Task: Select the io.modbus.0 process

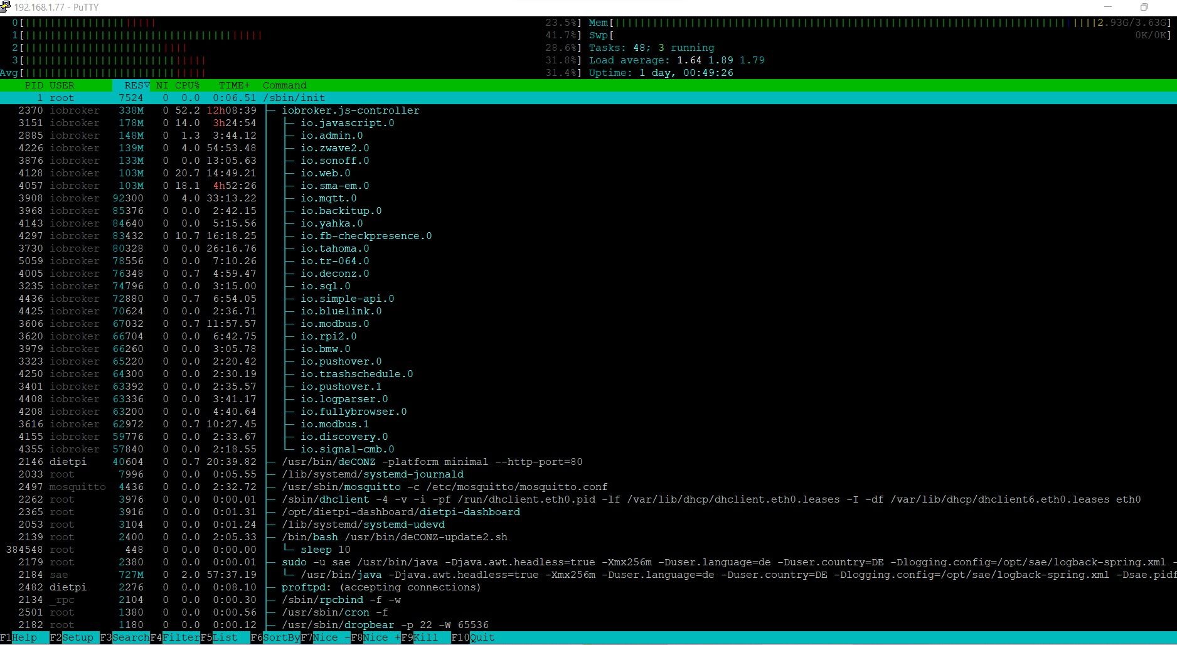Action: [x=588, y=324]
